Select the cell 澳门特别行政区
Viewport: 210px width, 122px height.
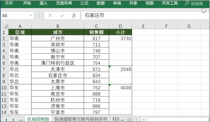[58, 63]
